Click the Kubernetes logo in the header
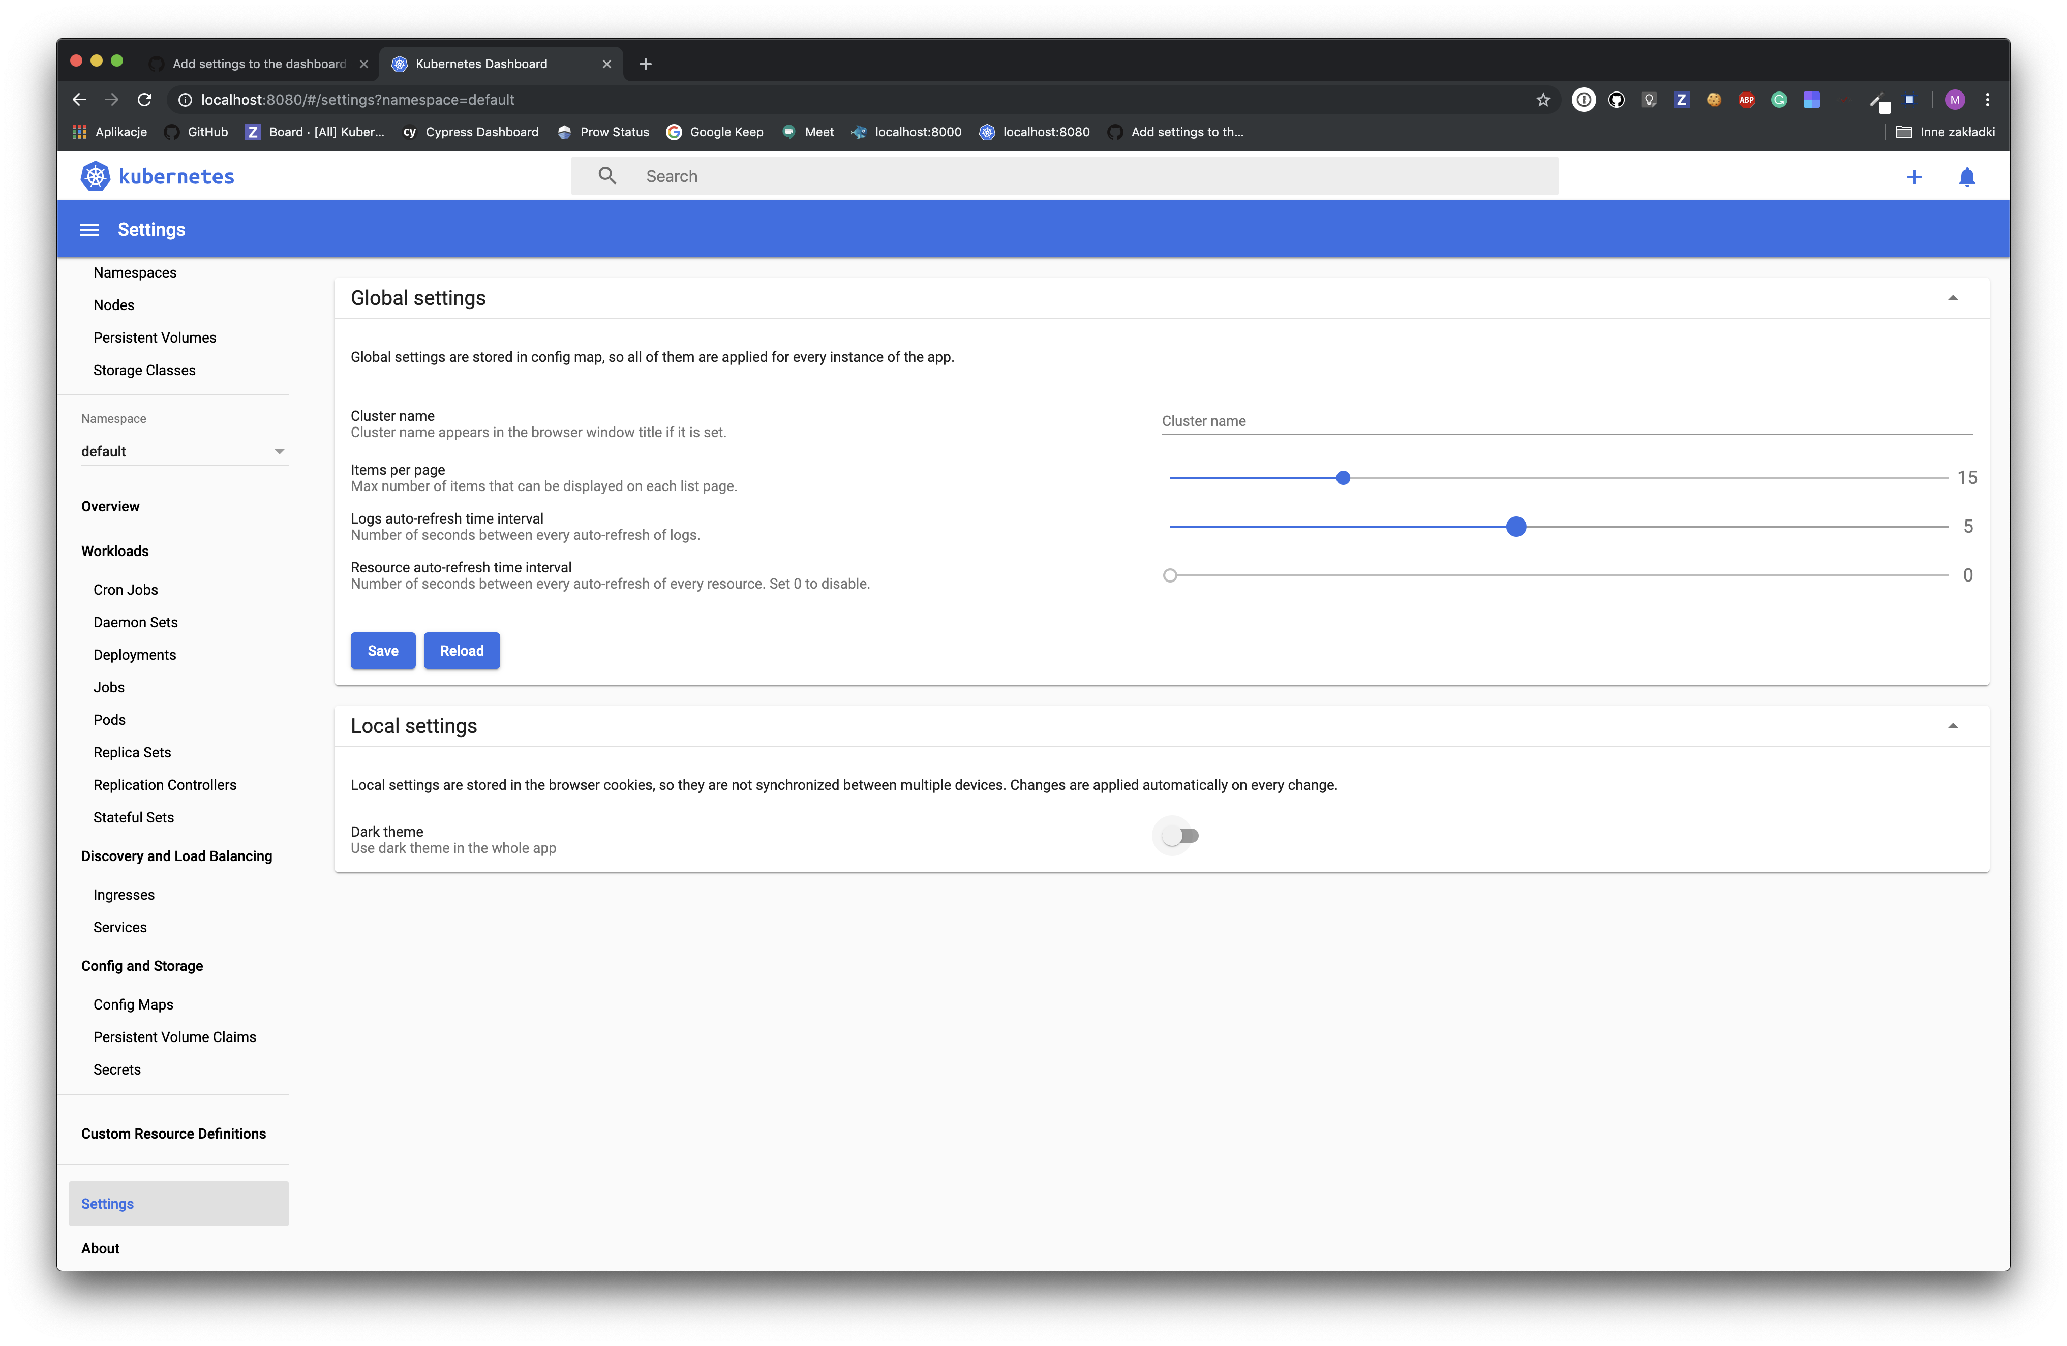Image resolution: width=2067 pixels, height=1346 pixels. click(96, 175)
